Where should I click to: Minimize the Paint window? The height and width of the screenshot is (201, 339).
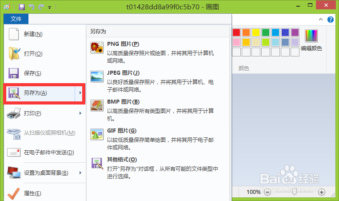[298, 6]
